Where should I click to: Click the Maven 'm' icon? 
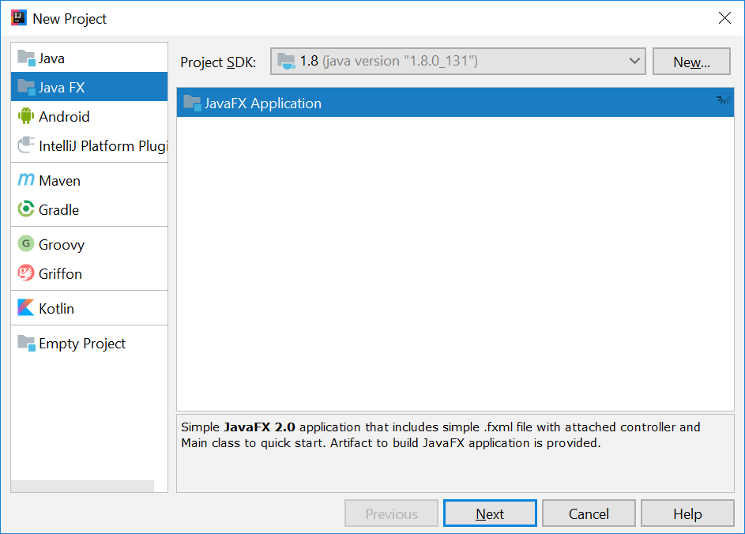pyautogui.click(x=26, y=180)
